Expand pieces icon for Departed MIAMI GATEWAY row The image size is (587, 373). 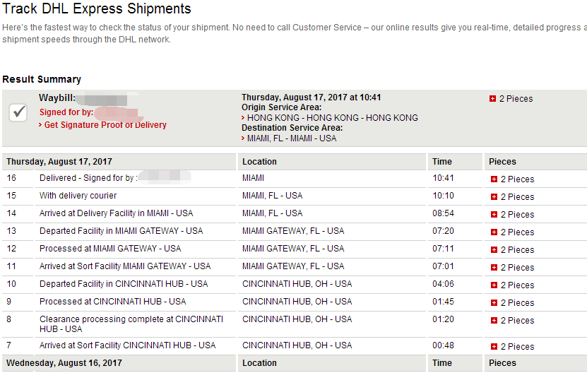494,232
